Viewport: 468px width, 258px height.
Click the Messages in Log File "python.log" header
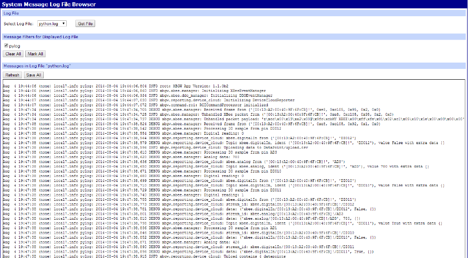[234, 66]
